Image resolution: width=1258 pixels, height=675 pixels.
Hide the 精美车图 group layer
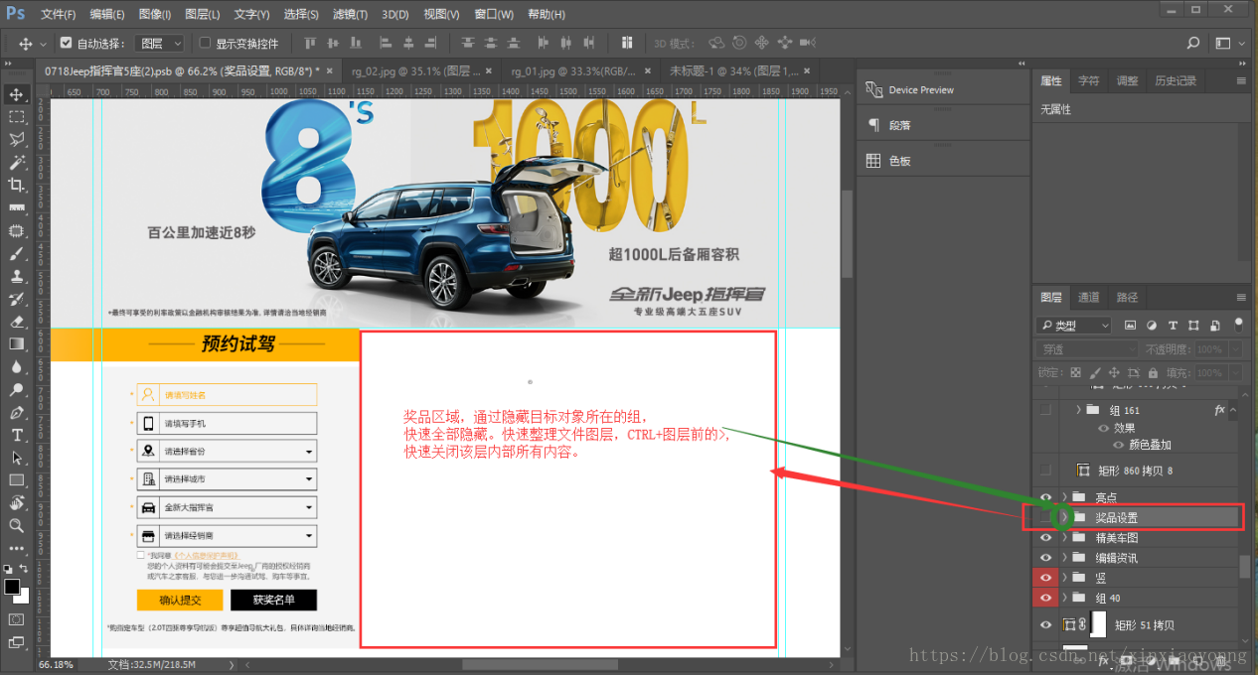click(x=1045, y=538)
